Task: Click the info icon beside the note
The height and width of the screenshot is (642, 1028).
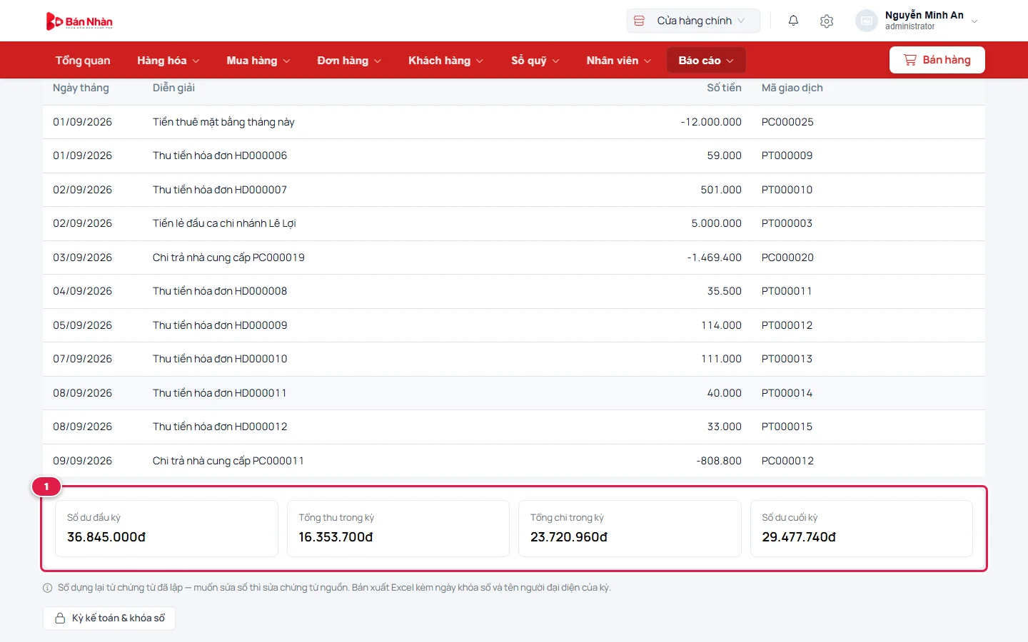Action: pos(48,588)
